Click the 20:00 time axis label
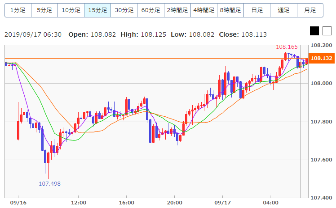Viewport: 336px width, 208px height. click(x=174, y=203)
